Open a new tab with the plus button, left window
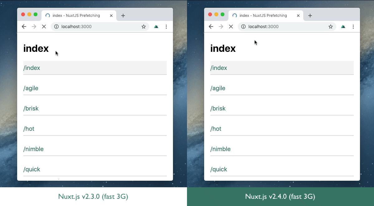The width and height of the screenshot is (374, 206). point(123,15)
